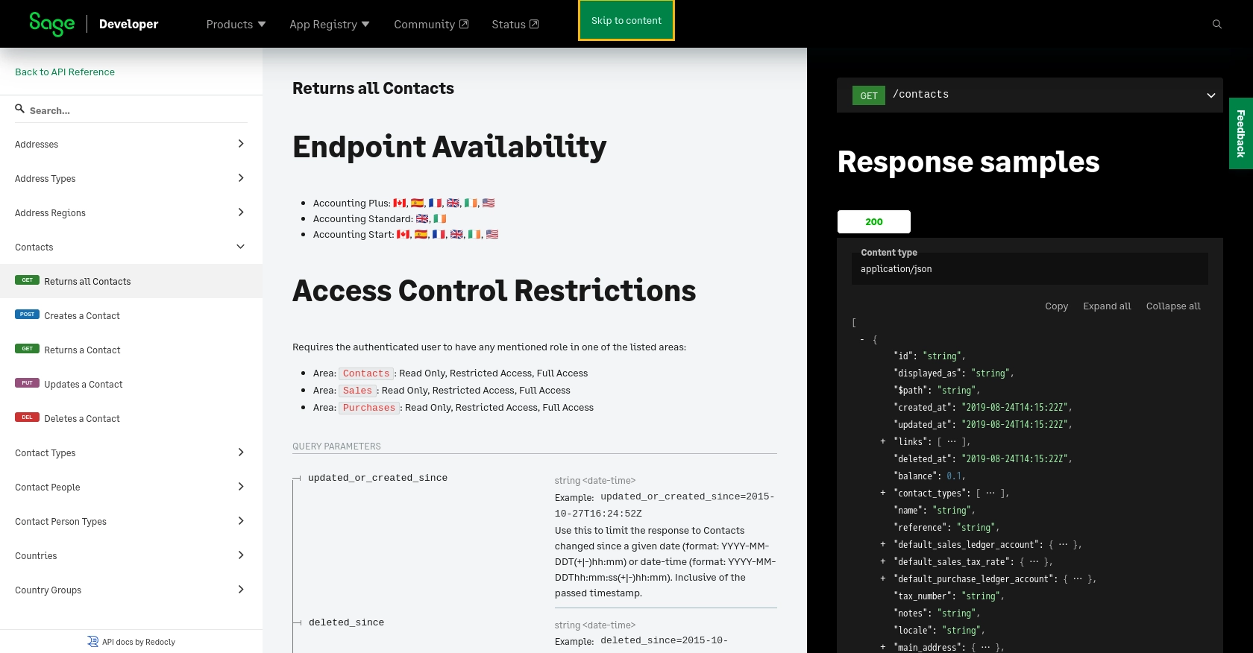Click the PUT badge for Updates a Contact

click(x=27, y=383)
